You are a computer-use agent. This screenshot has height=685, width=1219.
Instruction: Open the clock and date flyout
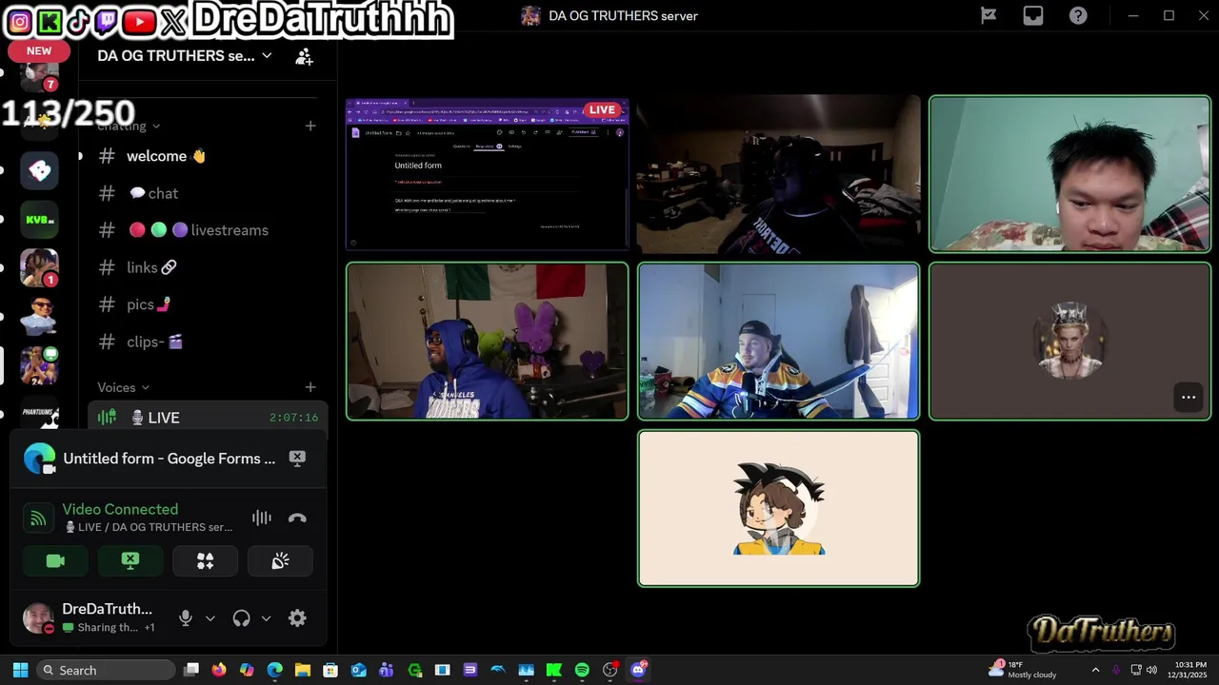(x=1189, y=670)
